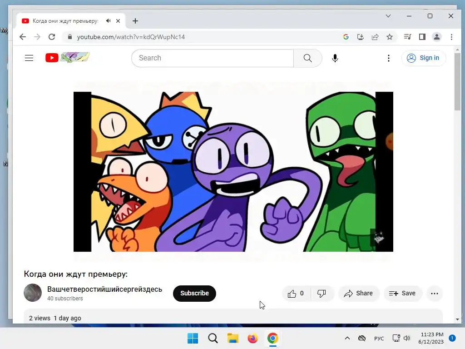Screen dimensions: 465x349
Task: Go back with browser back arrow
Action: point(23,37)
